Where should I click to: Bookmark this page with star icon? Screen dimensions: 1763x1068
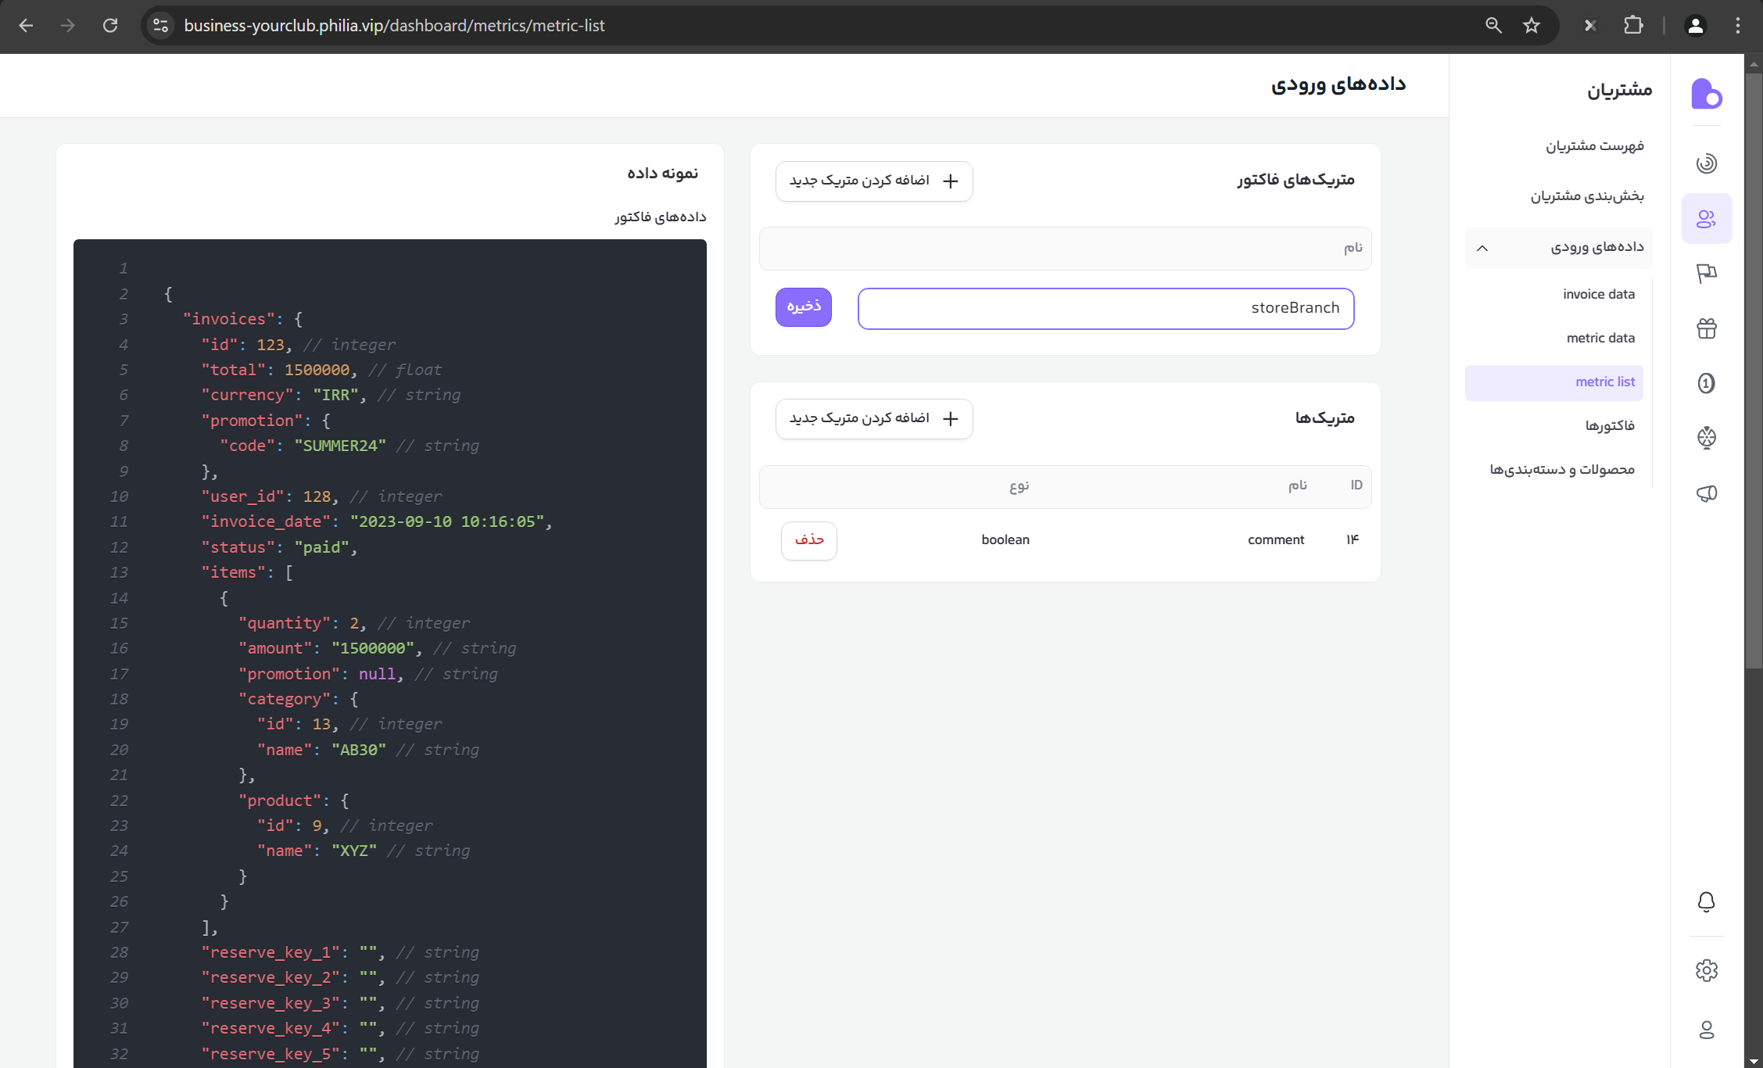click(1531, 26)
